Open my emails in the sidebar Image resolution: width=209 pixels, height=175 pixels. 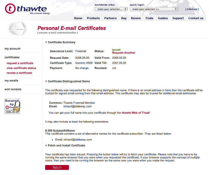(11, 80)
